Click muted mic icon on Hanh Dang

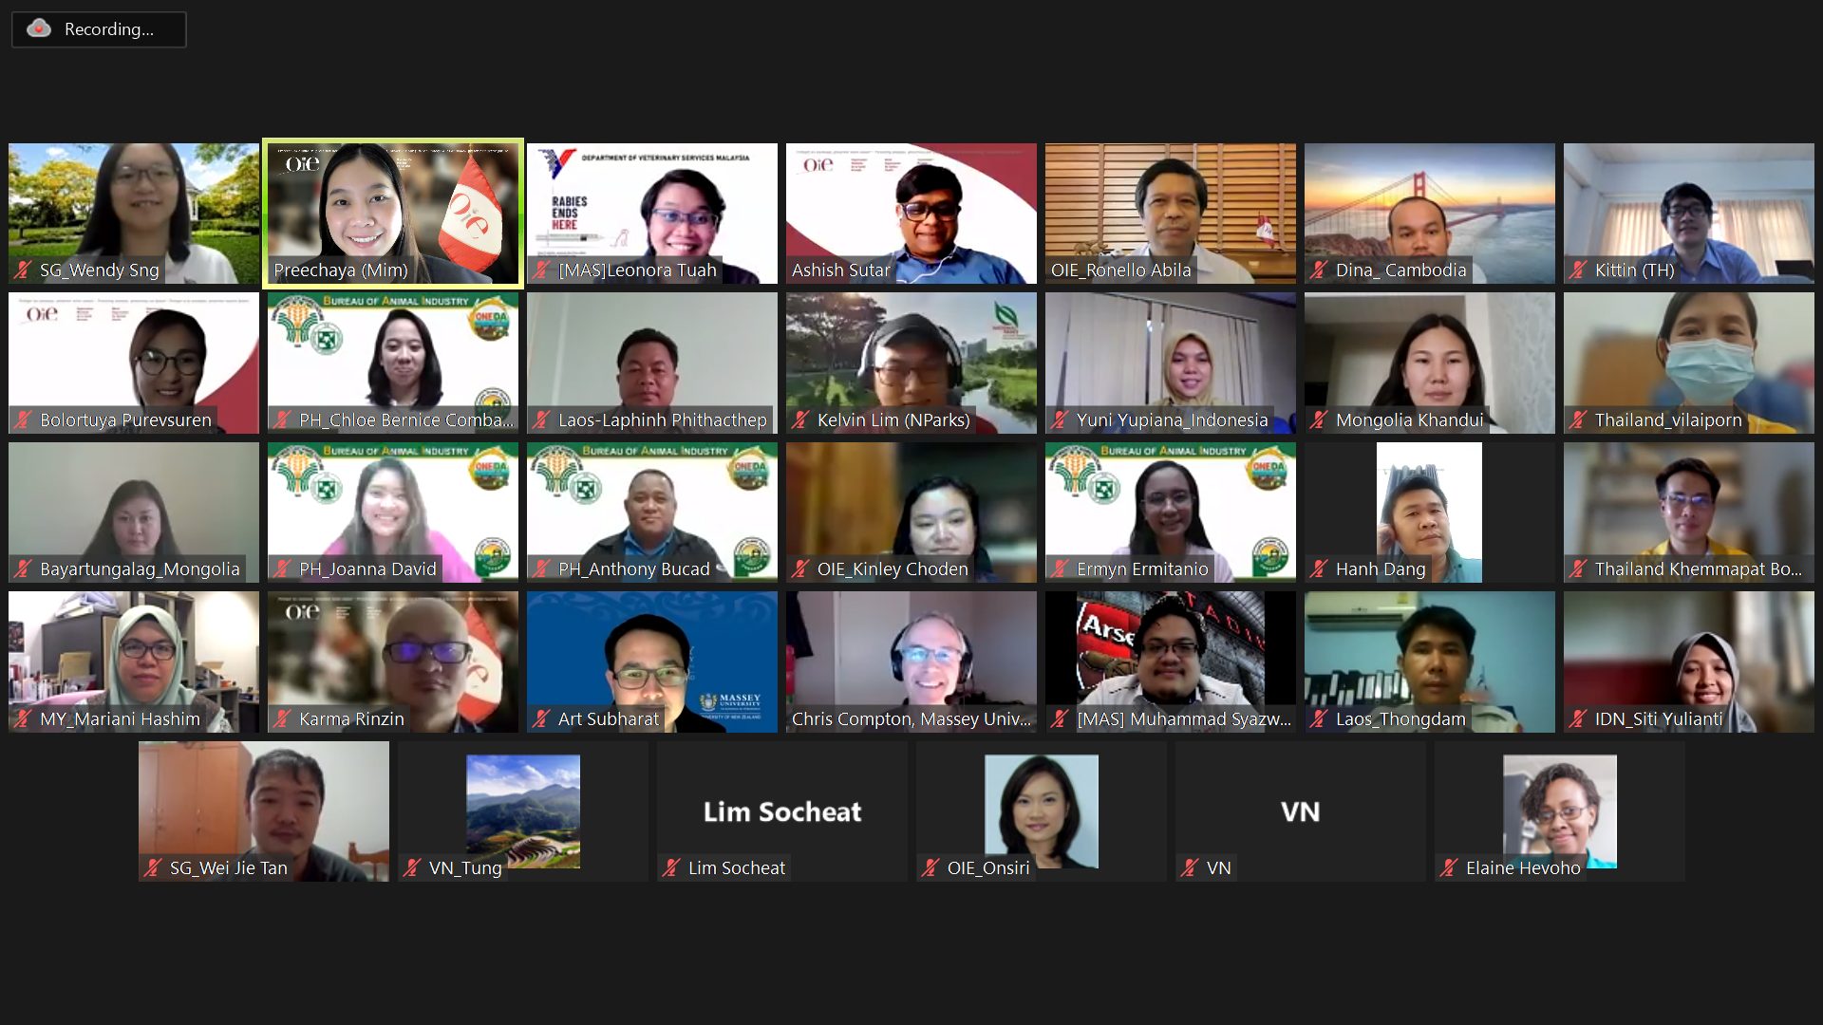[1319, 569]
